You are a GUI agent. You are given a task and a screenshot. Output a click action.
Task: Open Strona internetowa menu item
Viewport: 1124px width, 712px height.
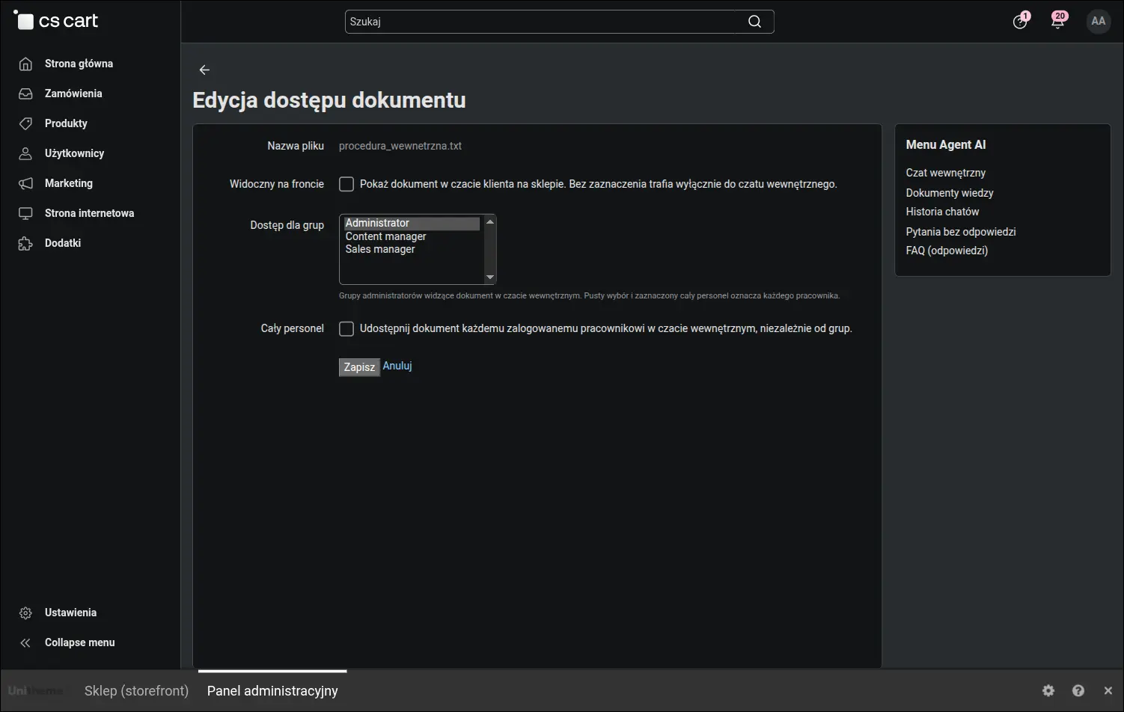90,213
